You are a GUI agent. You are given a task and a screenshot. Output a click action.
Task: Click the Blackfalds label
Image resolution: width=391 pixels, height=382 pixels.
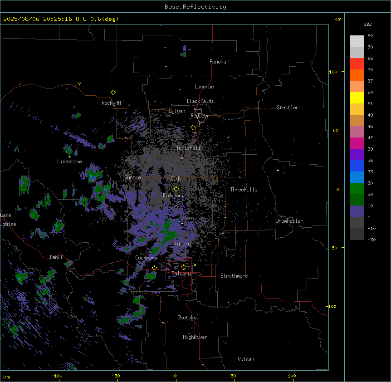pos(200,101)
